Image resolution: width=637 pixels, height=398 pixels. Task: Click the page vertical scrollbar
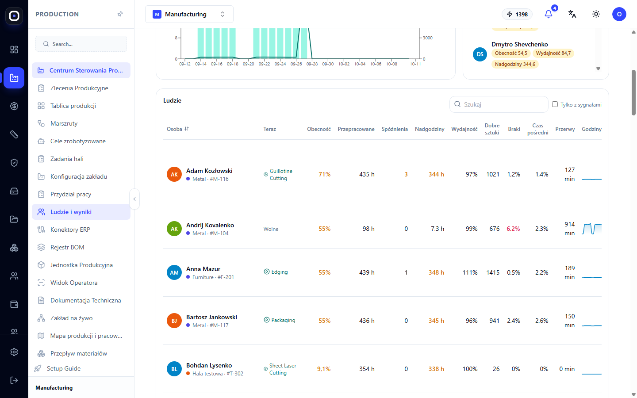pos(633,93)
